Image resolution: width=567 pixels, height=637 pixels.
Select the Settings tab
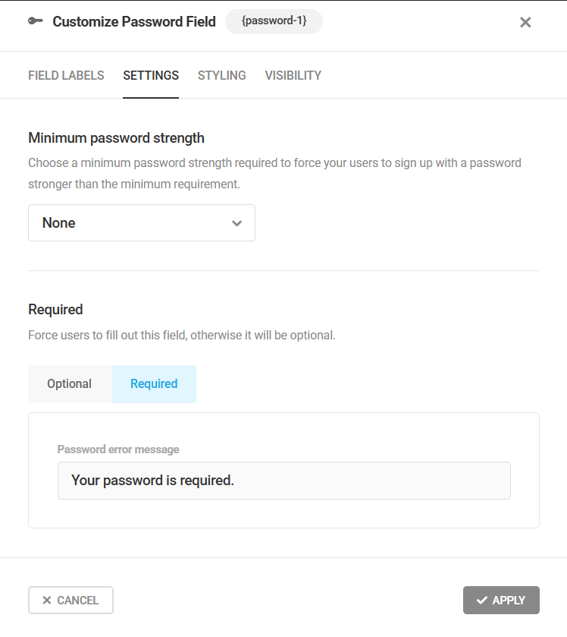point(151,76)
